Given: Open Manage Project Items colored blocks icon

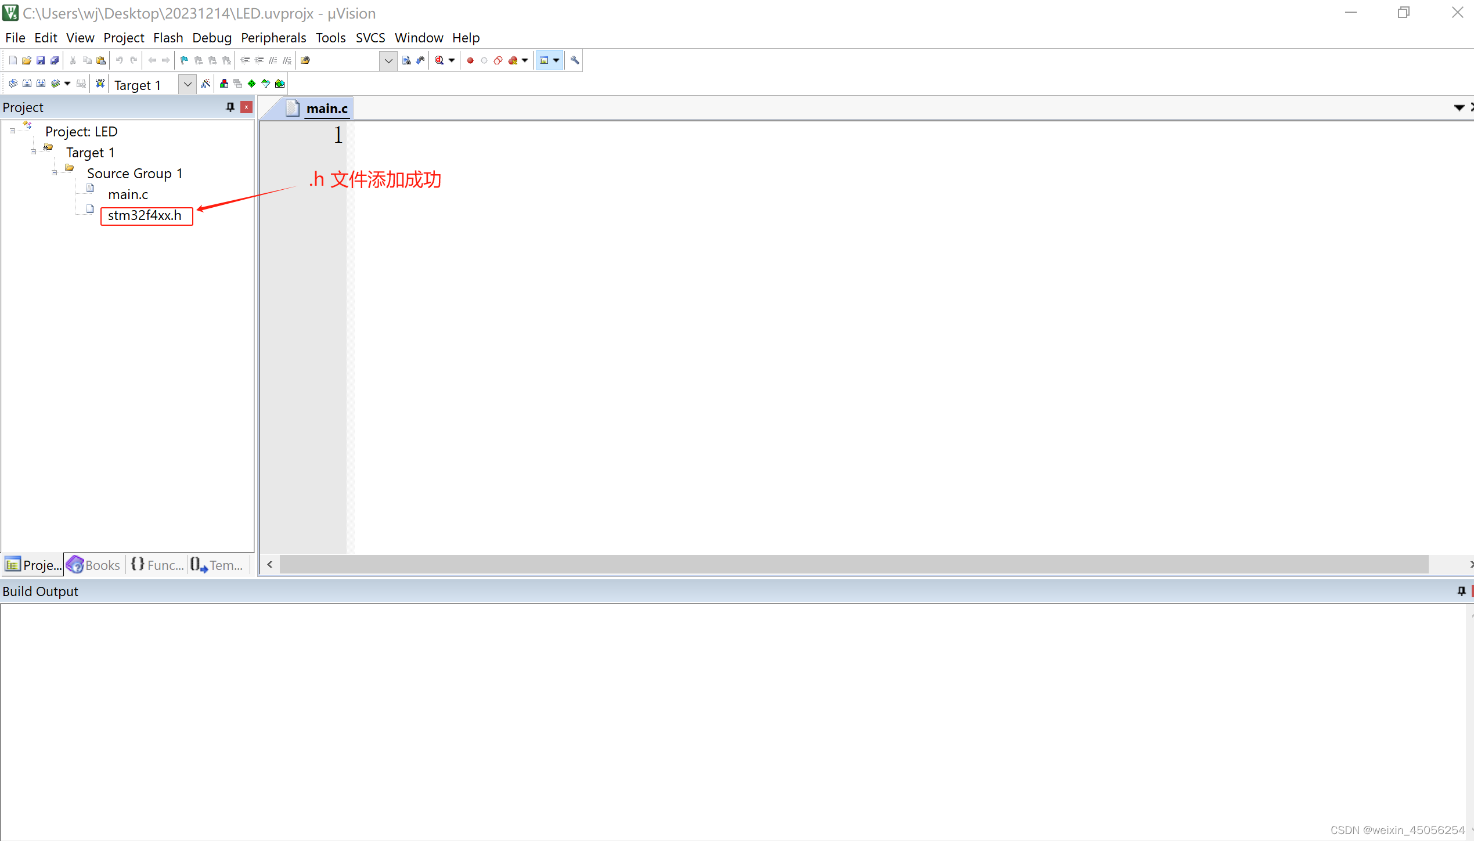Looking at the screenshot, I should point(224,84).
